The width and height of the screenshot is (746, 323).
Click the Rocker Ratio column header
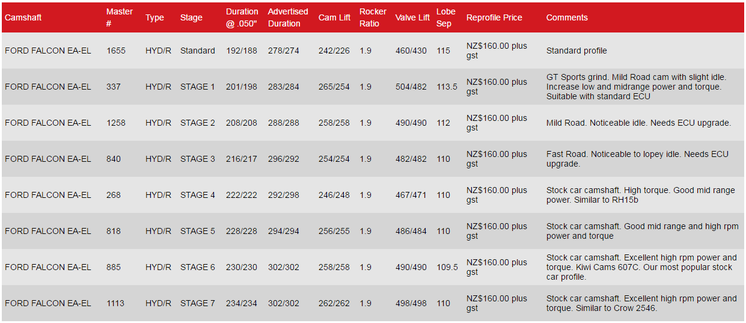[373, 17]
